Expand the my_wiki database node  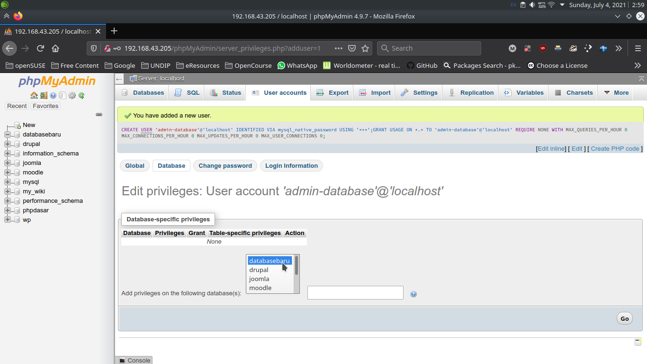[8, 191]
